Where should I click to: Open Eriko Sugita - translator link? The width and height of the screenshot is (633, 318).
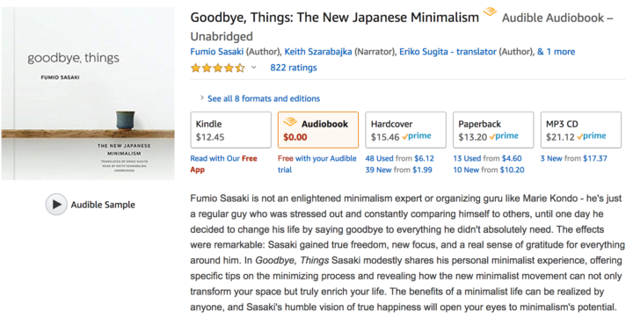447,52
